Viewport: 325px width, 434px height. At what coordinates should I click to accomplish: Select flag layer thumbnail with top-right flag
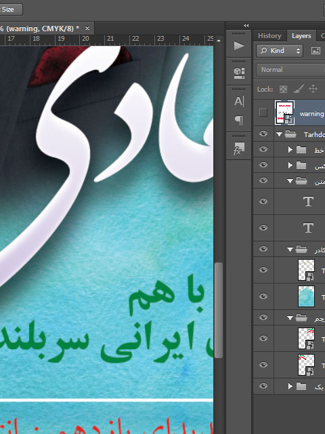tap(306, 338)
